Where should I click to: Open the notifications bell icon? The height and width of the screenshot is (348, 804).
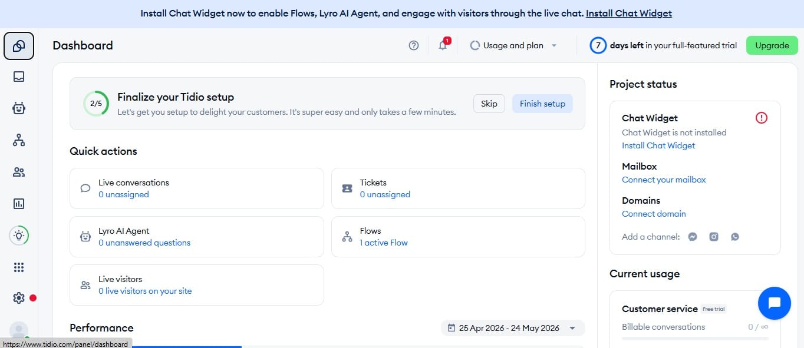pyautogui.click(x=443, y=45)
